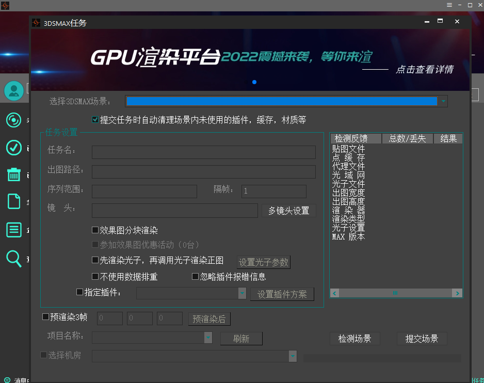Screen dimensions: 484x383
Task: Click the lined list icon in sidebar
Action: click(x=13, y=229)
